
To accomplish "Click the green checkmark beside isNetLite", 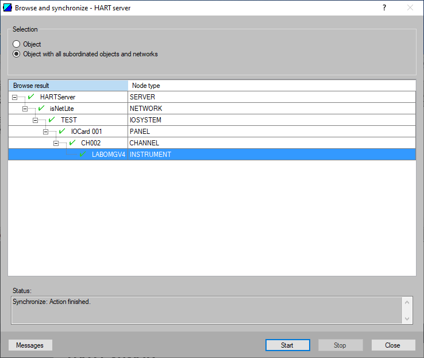I will (41, 108).
